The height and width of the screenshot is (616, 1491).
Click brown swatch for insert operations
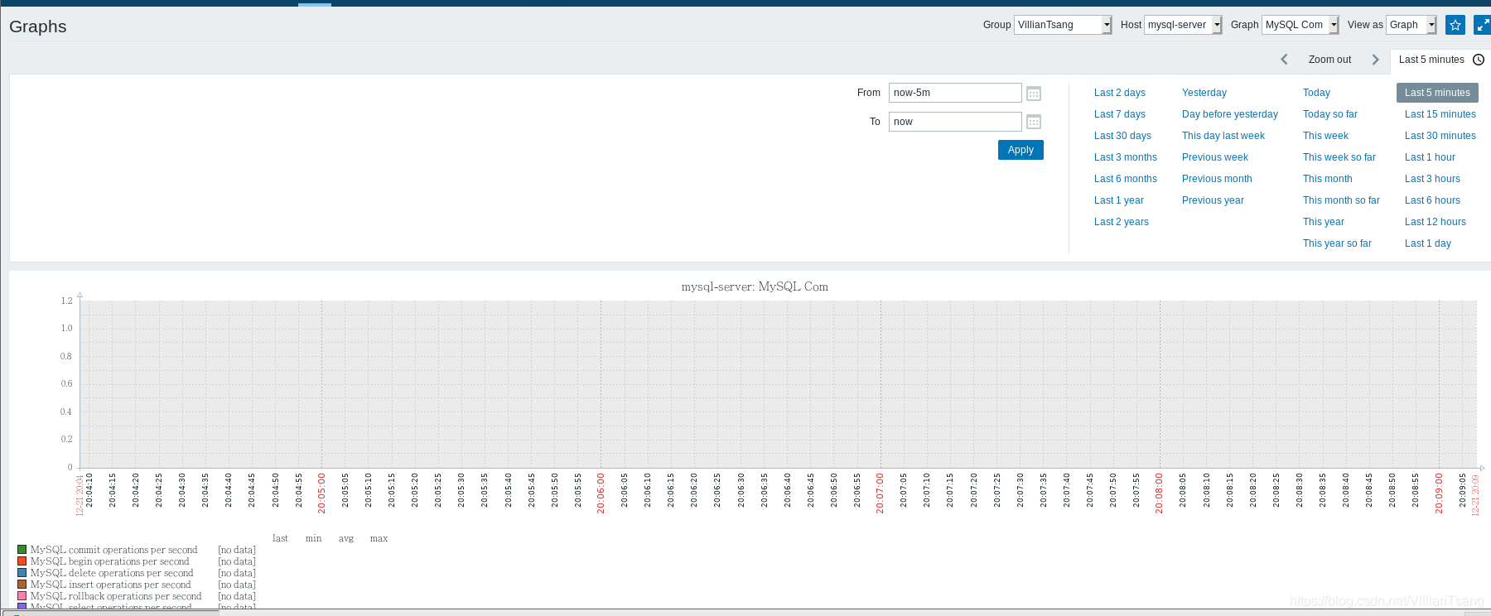[x=22, y=585]
